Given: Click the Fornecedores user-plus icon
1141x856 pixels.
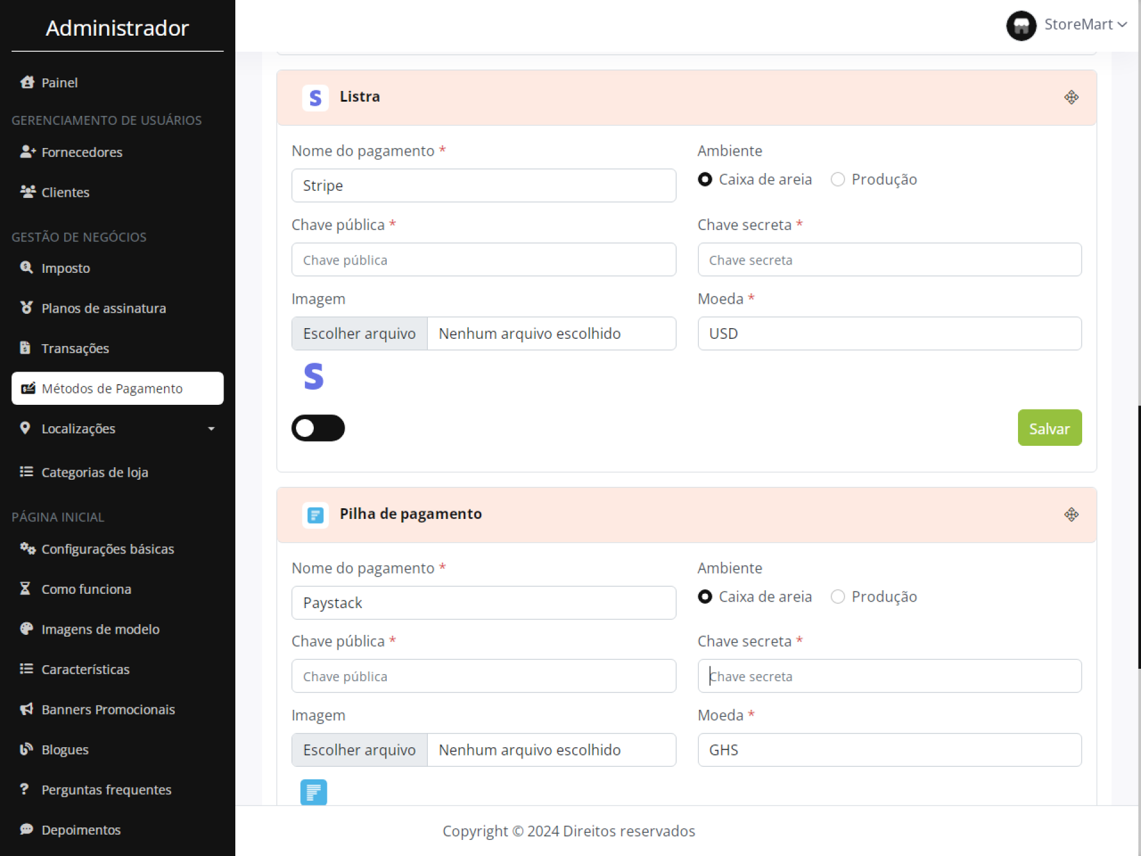Looking at the screenshot, I should [x=27, y=152].
